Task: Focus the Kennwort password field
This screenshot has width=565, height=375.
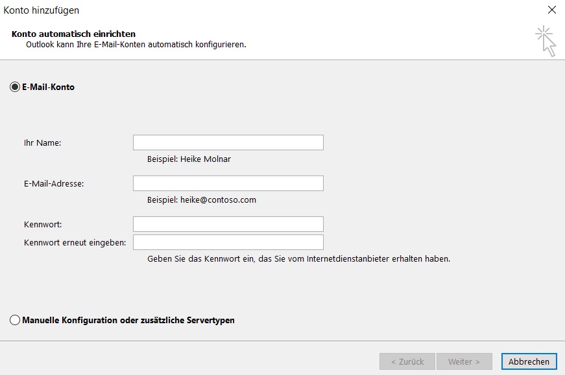Action: (x=228, y=224)
